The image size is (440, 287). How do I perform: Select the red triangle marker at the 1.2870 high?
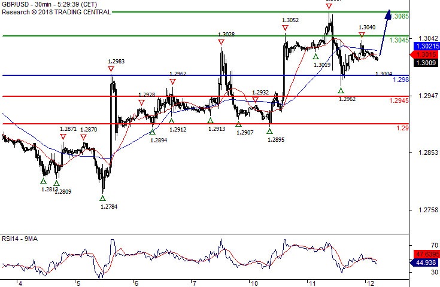83,137
